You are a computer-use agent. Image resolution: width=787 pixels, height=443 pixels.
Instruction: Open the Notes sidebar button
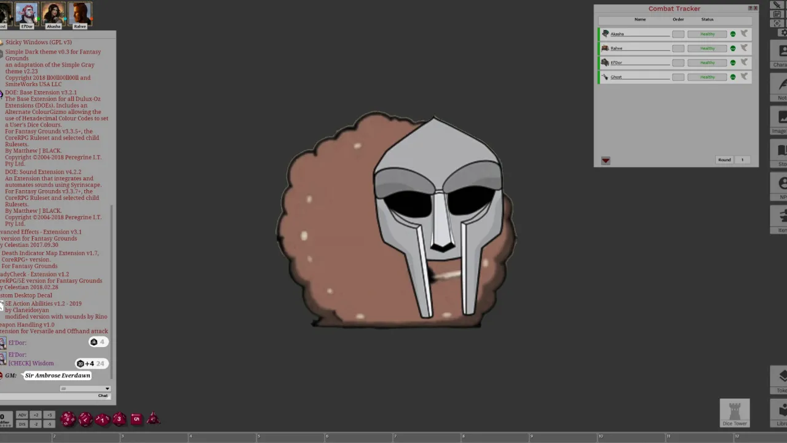click(x=780, y=87)
